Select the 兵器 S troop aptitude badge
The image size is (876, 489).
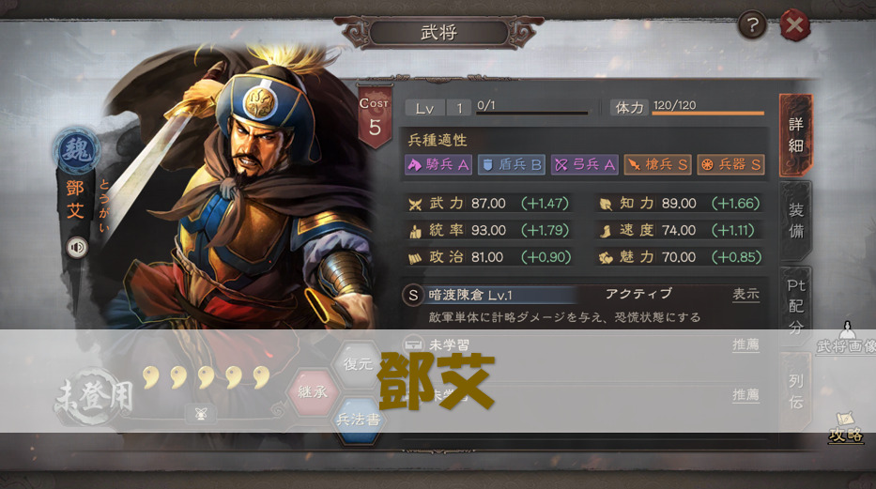coord(730,164)
